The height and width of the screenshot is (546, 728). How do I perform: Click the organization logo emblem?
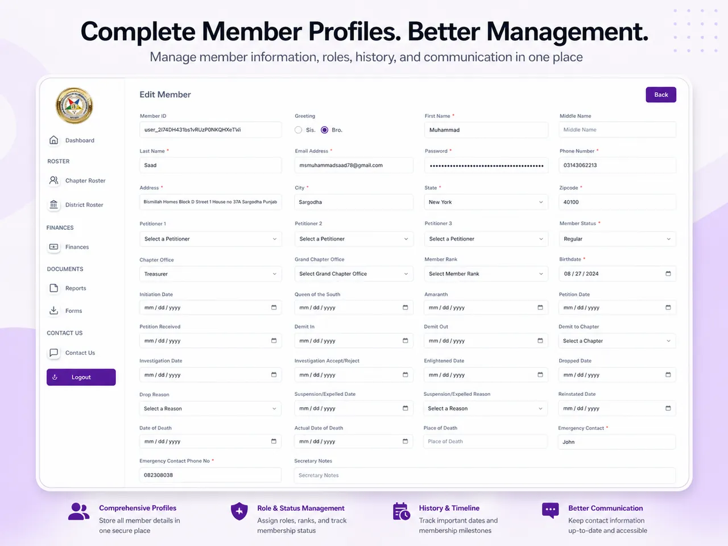[74, 105]
